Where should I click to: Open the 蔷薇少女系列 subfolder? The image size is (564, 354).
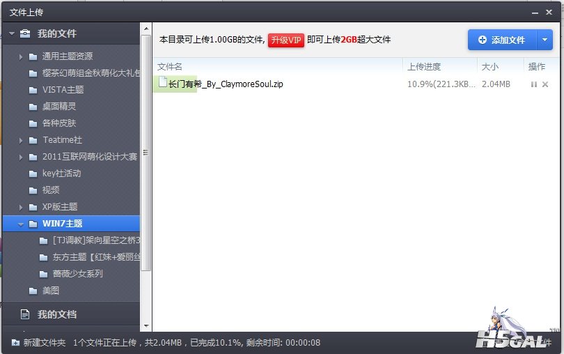(77, 274)
